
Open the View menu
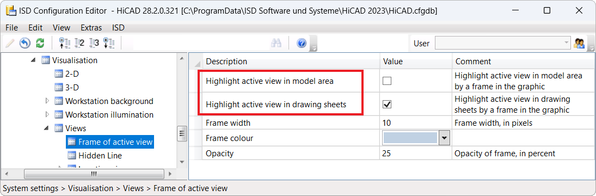[62, 27]
